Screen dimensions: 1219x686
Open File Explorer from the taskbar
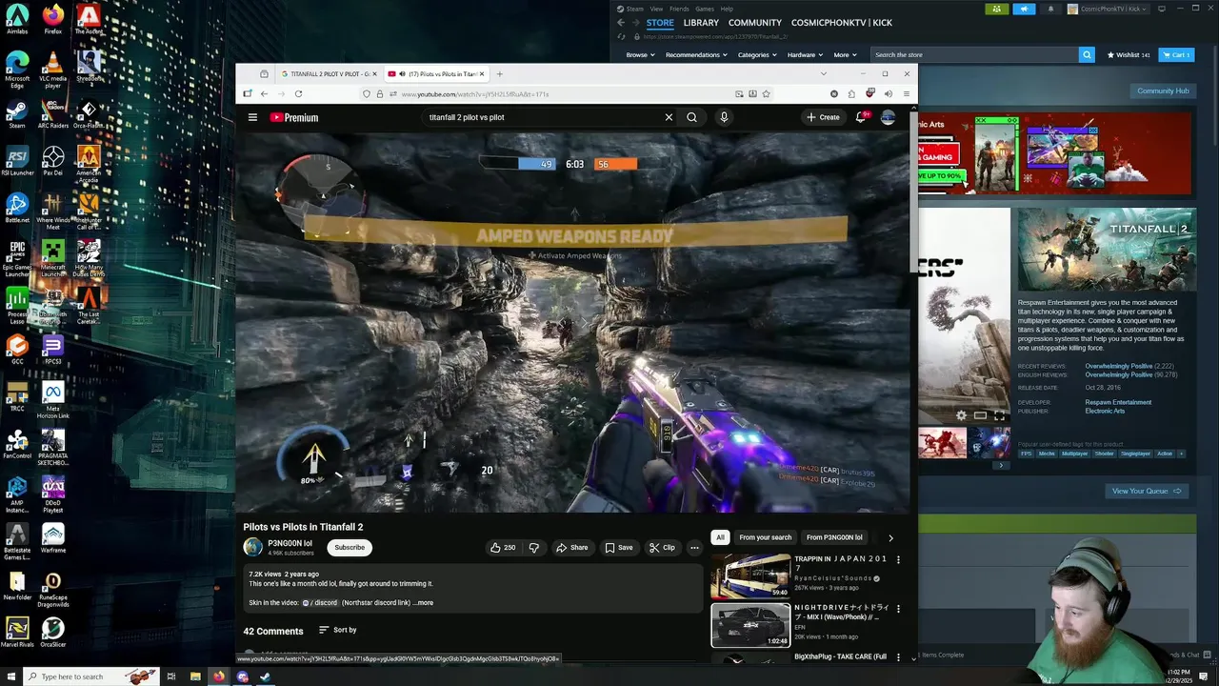point(195,676)
